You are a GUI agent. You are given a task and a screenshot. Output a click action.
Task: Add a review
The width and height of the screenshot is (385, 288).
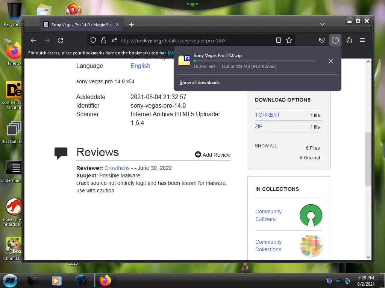(213, 155)
